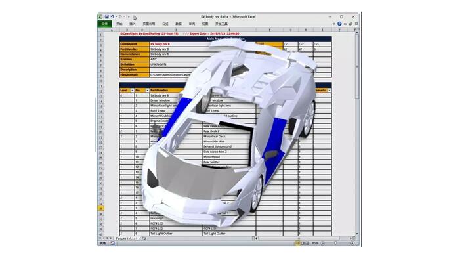Open the Customize Quick Access Toolbar arrow
The width and height of the screenshot is (470, 260).
pos(129,17)
